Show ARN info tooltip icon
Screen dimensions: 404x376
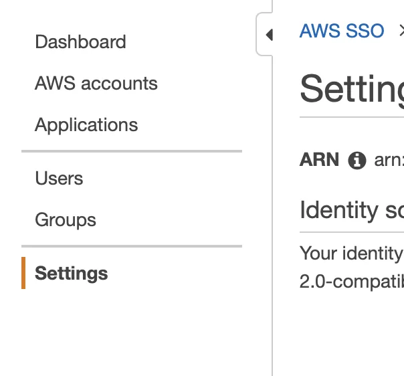coord(357,161)
